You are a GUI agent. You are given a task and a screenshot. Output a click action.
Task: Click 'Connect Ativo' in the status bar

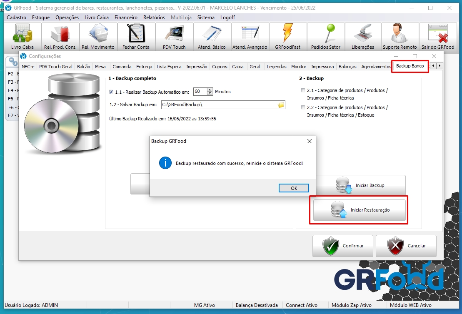pos(302,305)
